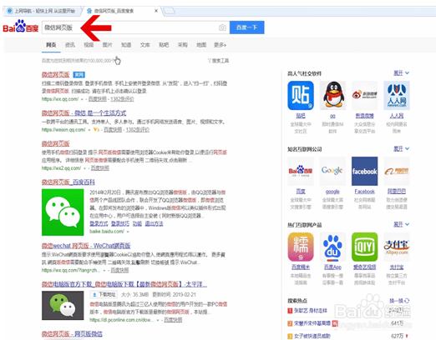Open the google text link
The height and width of the screenshot is (340, 436).
tap(332, 192)
